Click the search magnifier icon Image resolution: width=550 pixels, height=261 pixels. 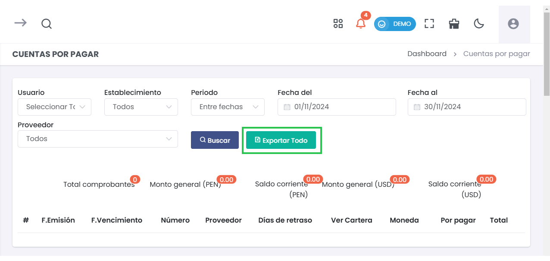pos(46,24)
